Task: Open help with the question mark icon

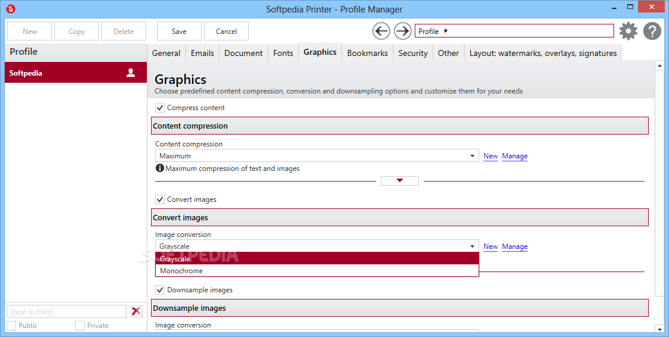Action: pyautogui.click(x=652, y=31)
